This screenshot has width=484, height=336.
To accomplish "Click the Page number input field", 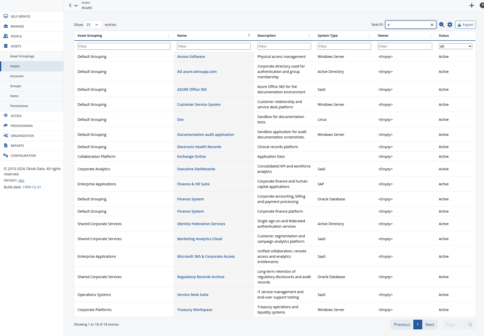I will coord(454,325).
